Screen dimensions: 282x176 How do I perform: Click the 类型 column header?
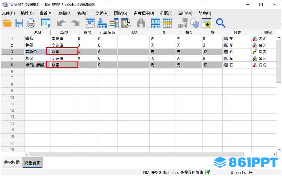click(64, 32)
